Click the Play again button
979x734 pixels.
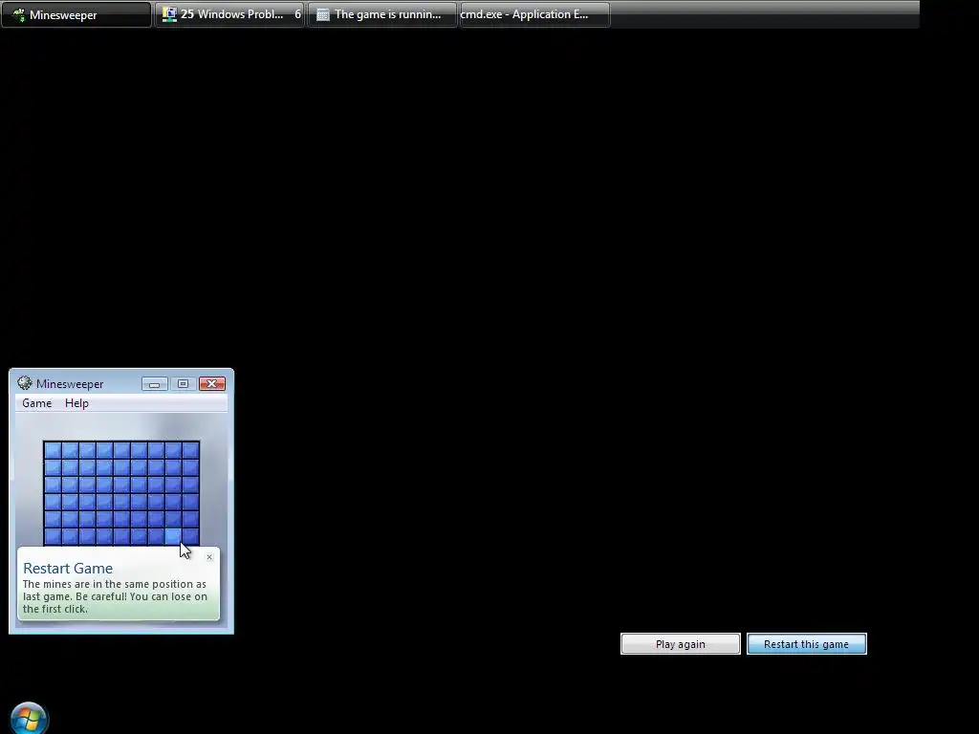[681, 644]
